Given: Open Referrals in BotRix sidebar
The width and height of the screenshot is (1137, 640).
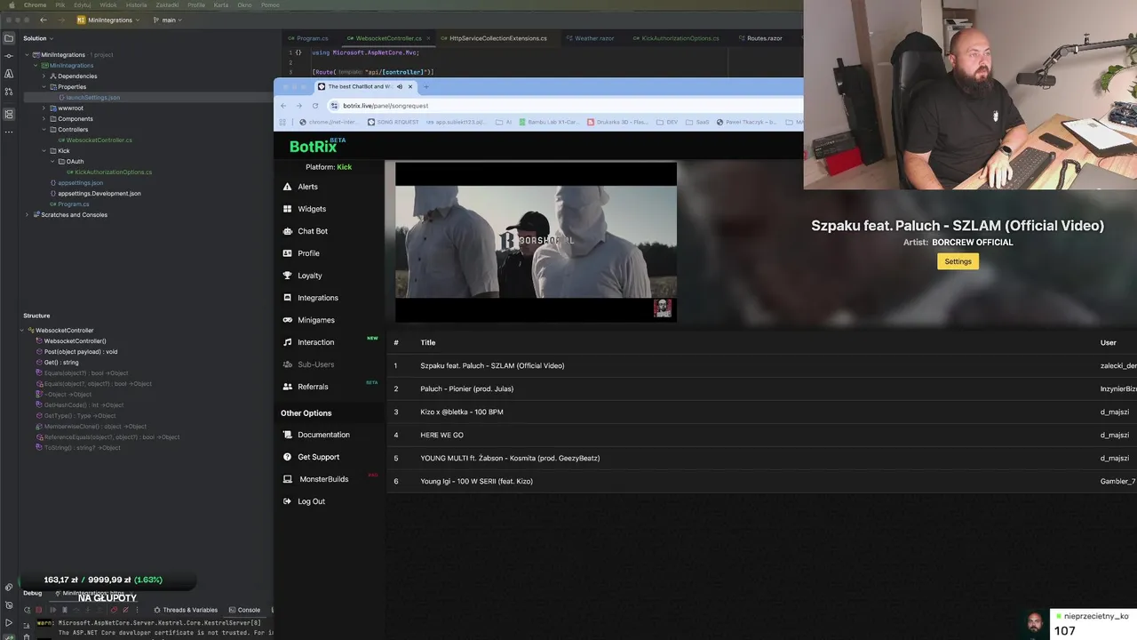Looking at the screenshot, I should click(x=306, y=387).
